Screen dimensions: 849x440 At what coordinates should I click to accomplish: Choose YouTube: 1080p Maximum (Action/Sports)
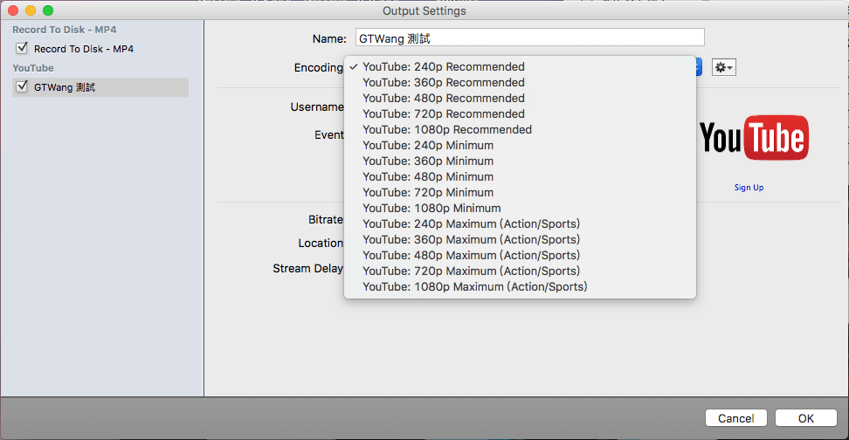474,287
